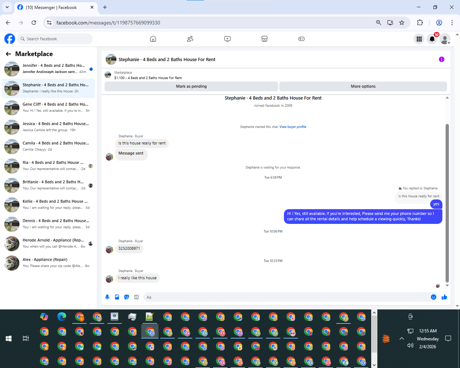460x368 pixels.
Task: Open Alex Appliance (Repair) conversation
Action: click(x=49, y=263)
